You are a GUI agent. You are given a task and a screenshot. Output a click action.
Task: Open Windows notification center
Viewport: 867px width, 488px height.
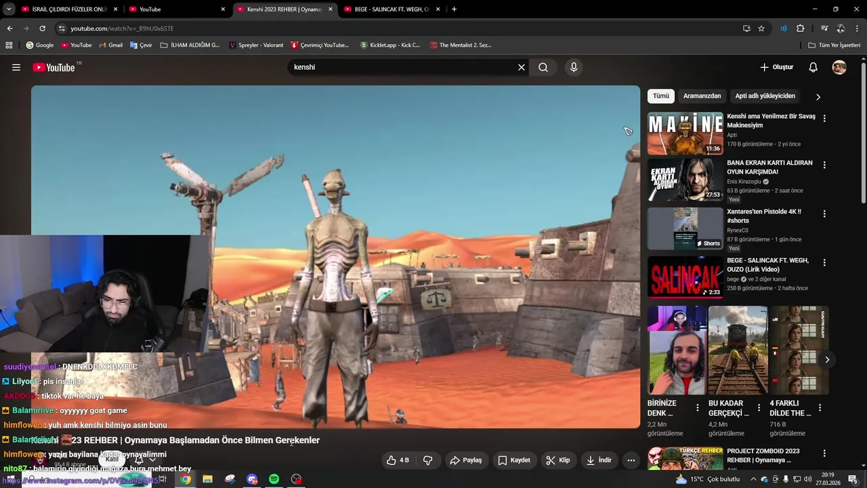(x=853, y=479)
